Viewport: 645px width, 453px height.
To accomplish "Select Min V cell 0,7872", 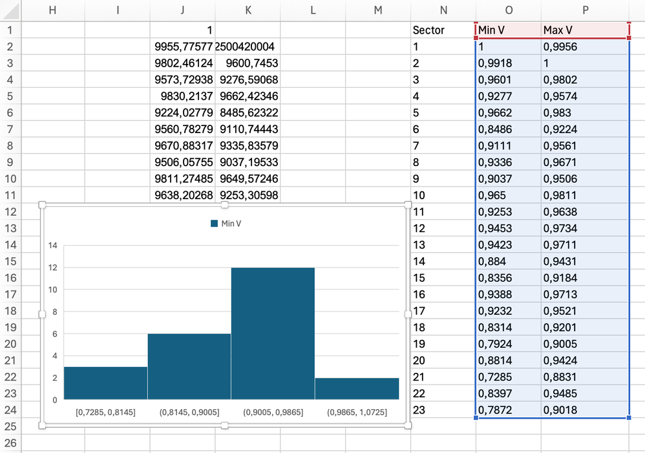I will pyautogui.click(x=509, y=410).
